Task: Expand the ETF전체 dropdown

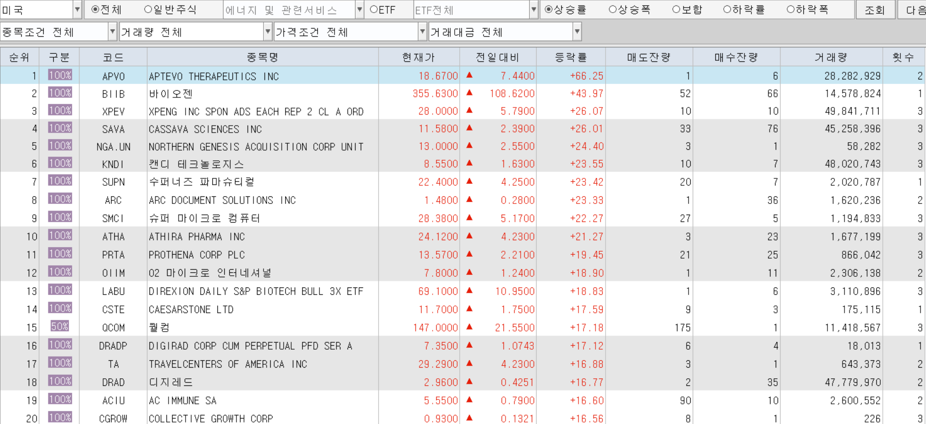Action: [534, 10]
